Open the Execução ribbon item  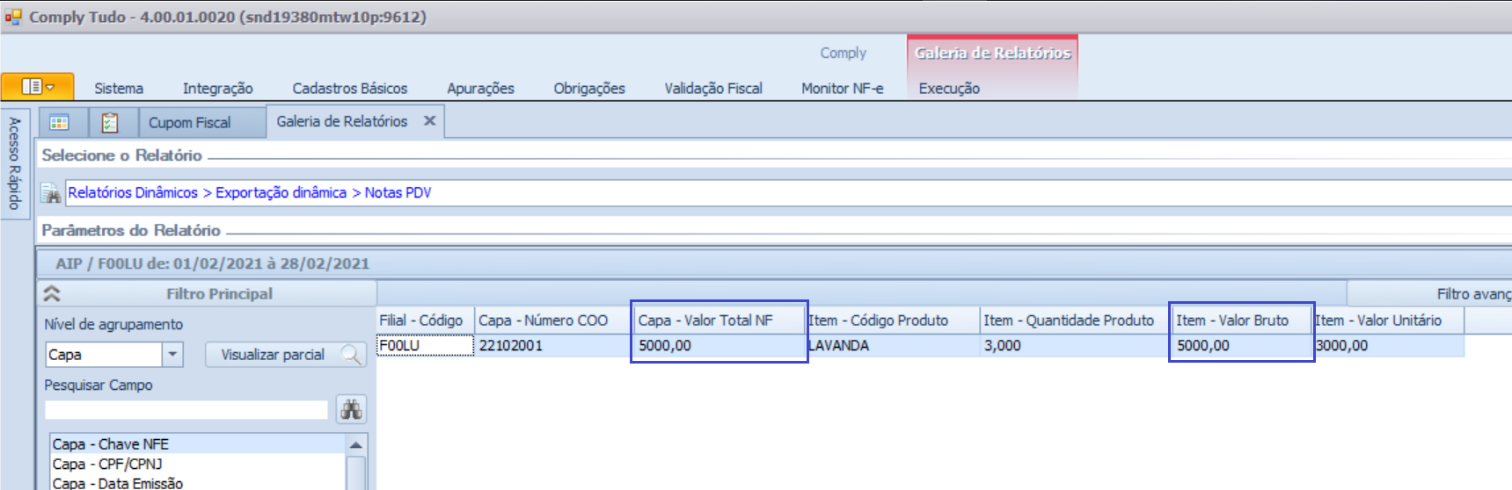949,89
